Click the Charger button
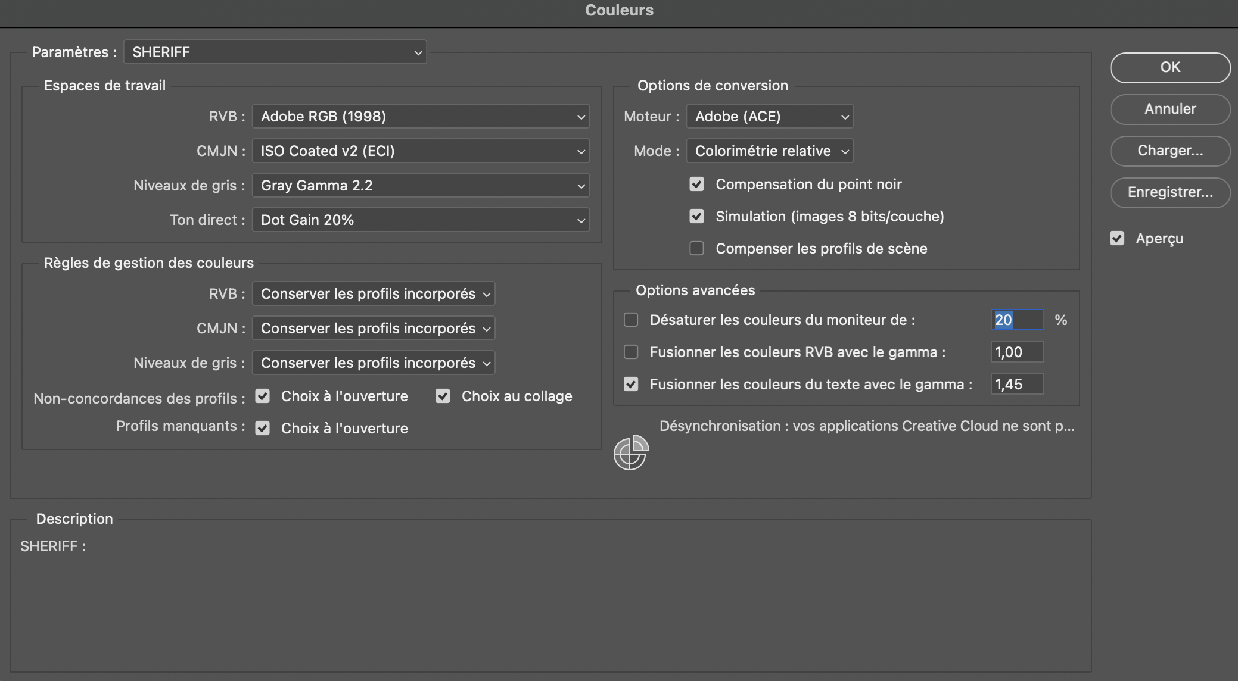Viewport: 1238px width, 681px height. [1169, 151]
